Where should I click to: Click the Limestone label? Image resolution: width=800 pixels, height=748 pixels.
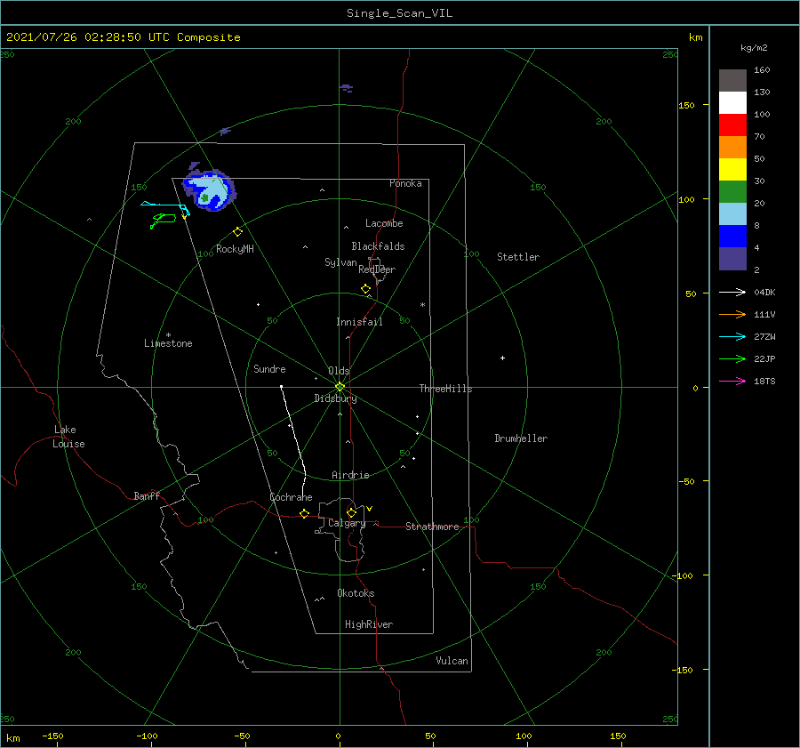tap(168, 343)
